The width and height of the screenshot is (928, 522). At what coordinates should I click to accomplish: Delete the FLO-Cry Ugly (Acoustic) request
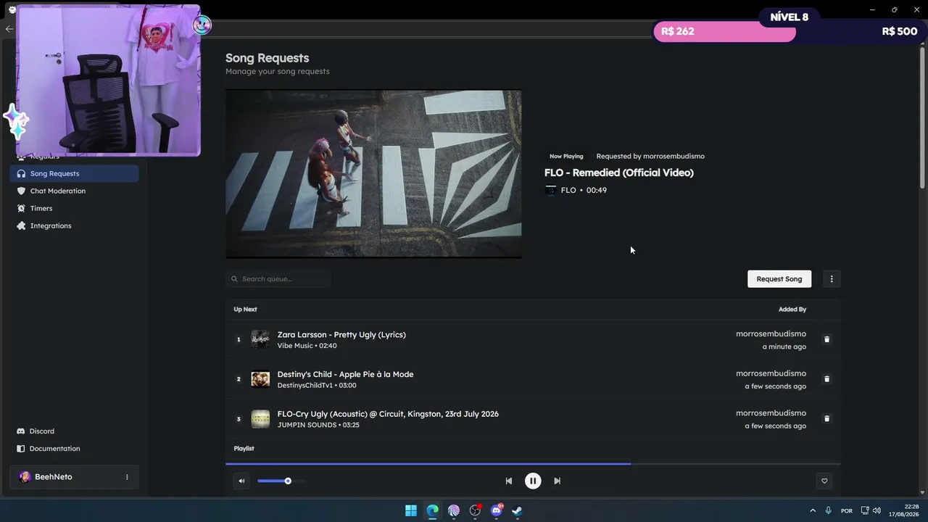coord(826,419)
